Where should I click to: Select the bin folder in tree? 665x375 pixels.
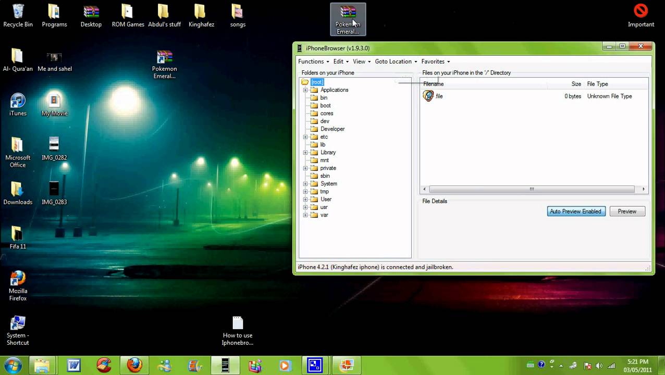pyautogui.click(x=324, y=98)
